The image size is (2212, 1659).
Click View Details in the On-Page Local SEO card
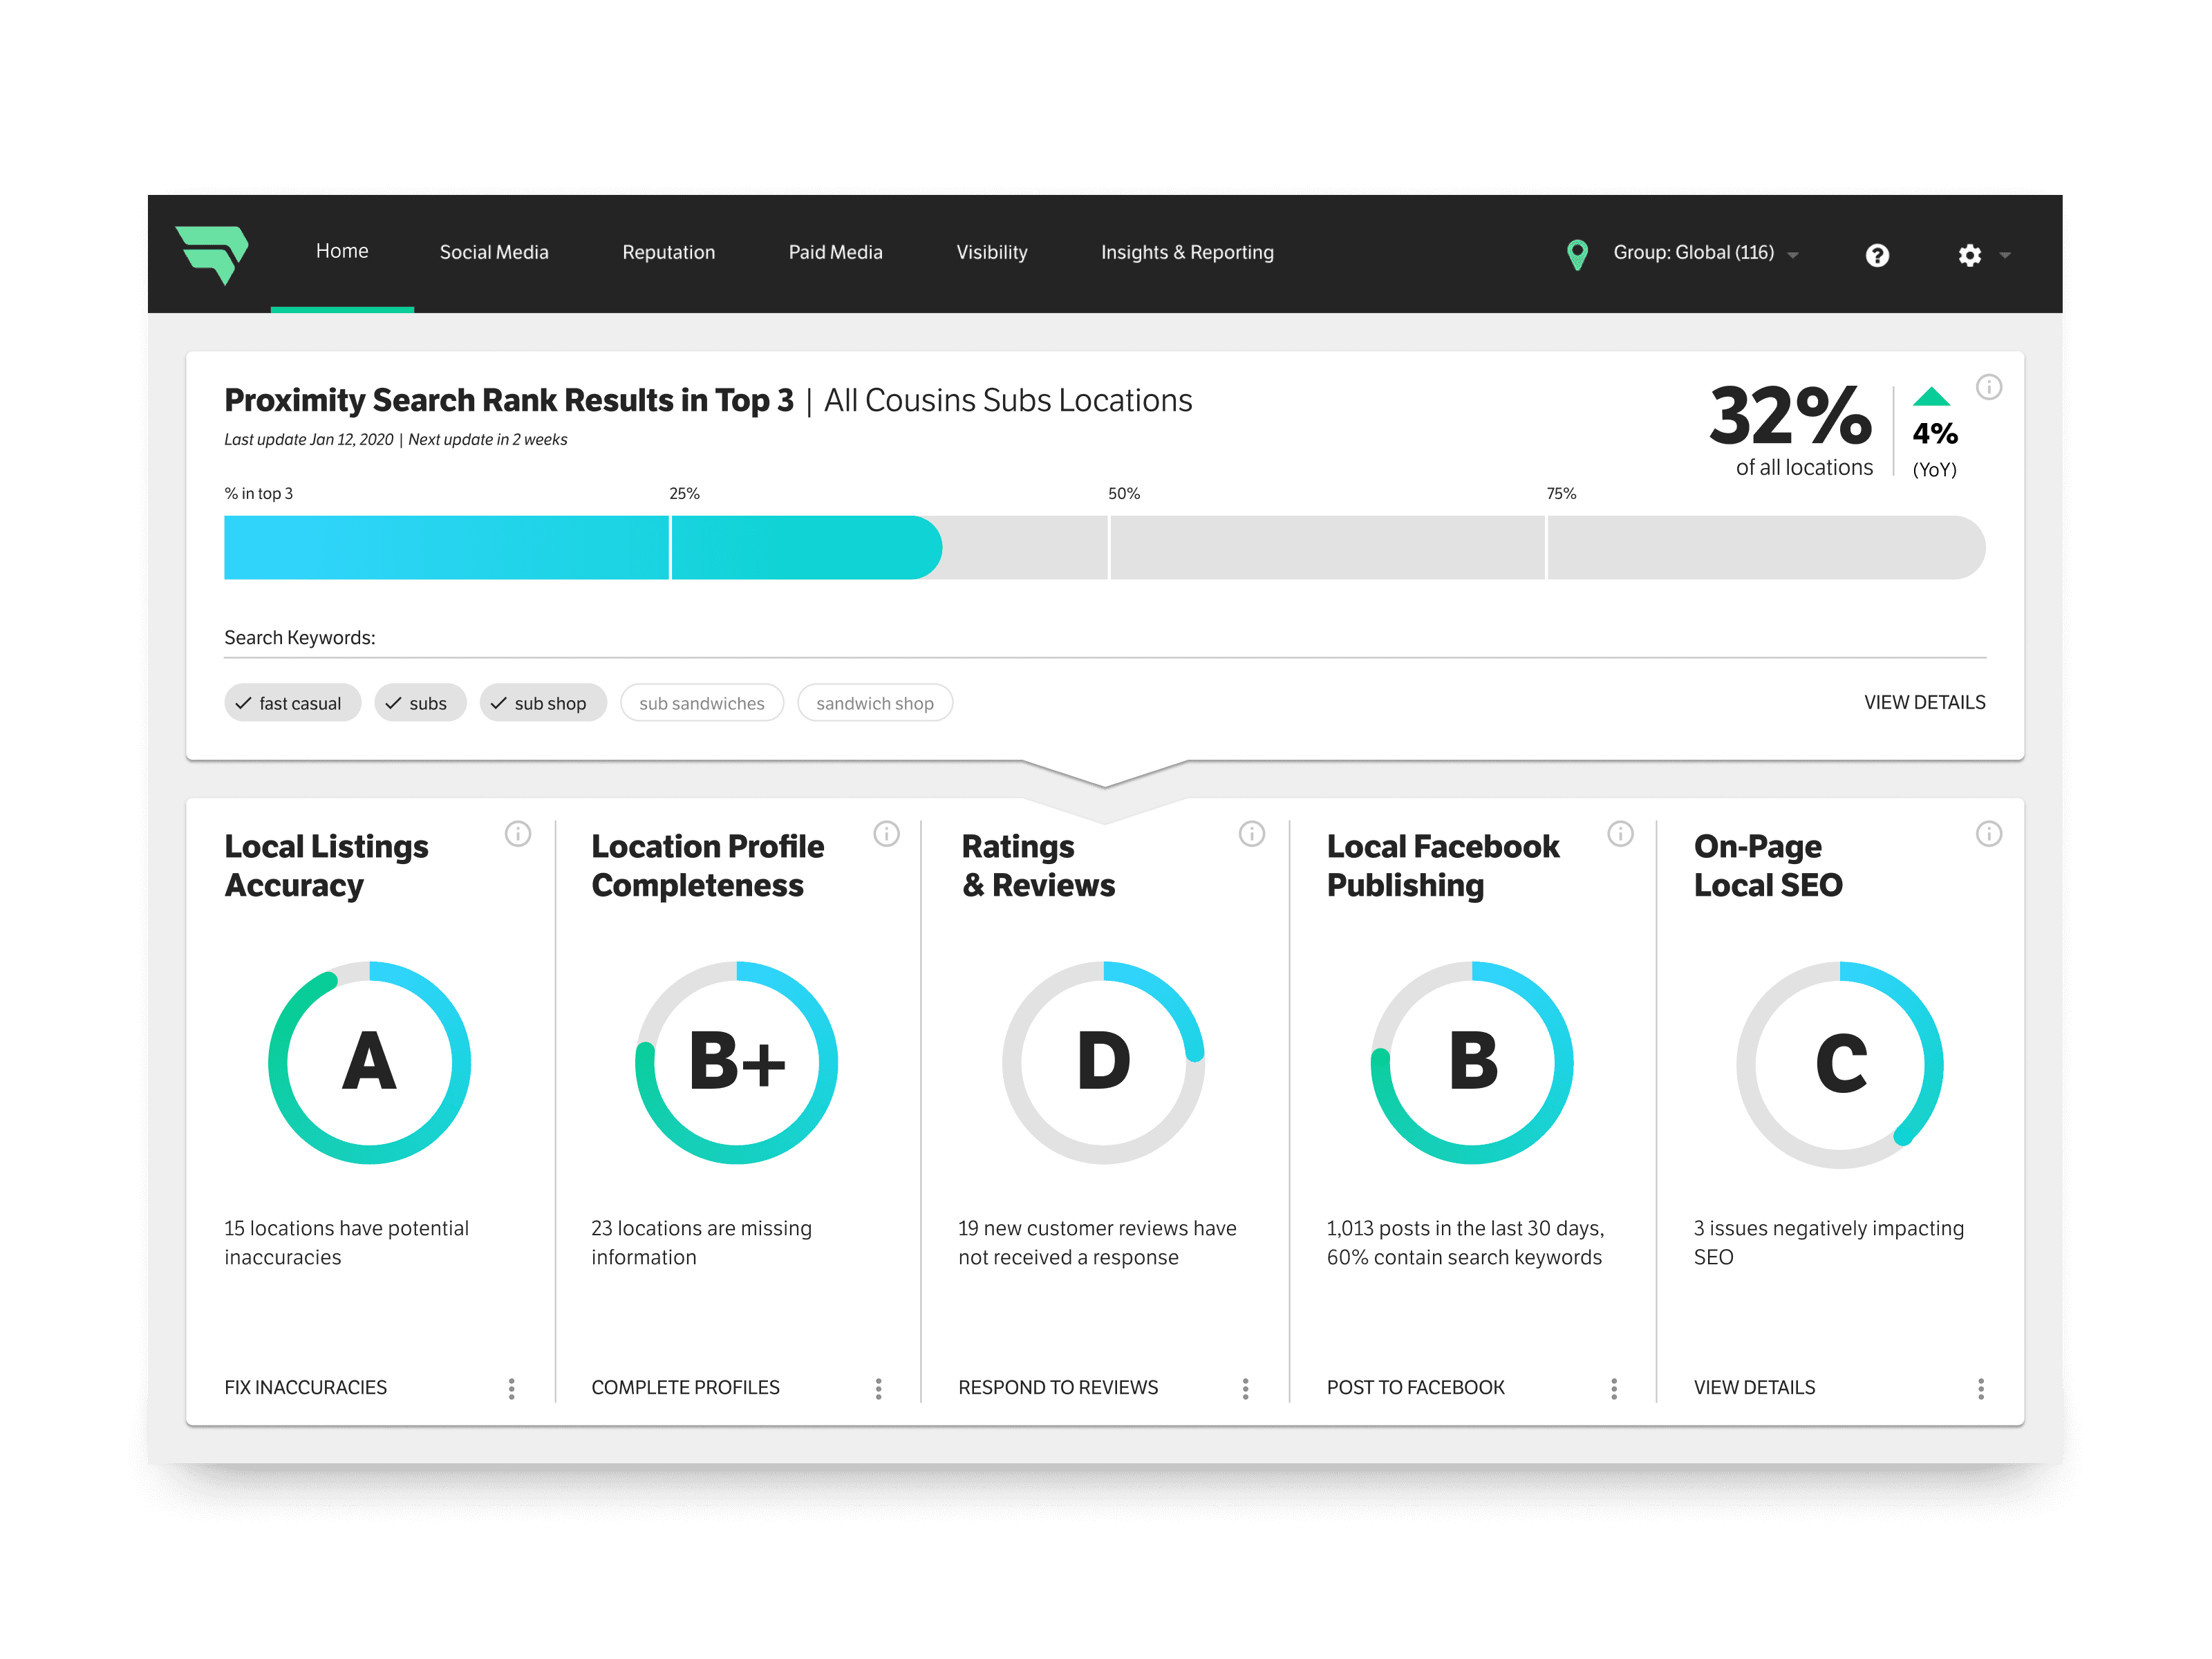point(1754,1387)
